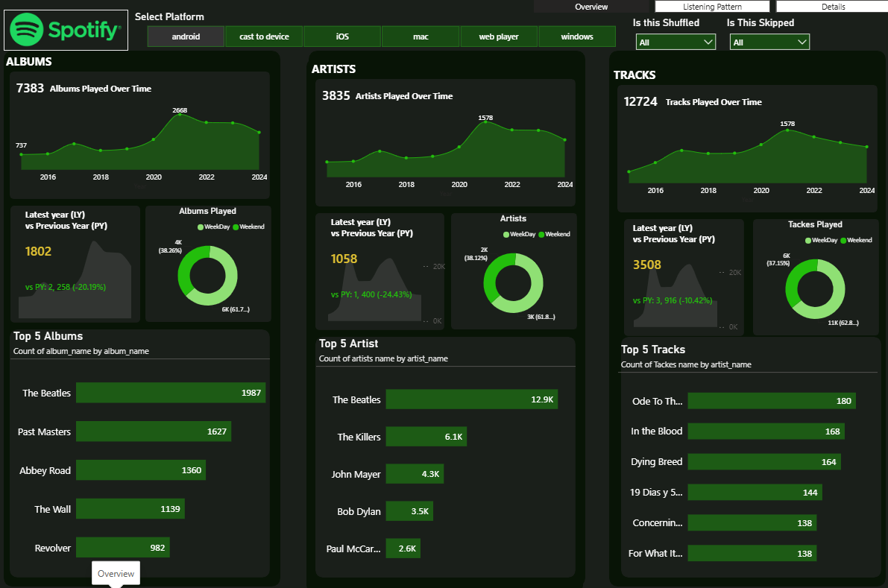Click the 1578 peak on Tracks chart
Viewport: 888px width, 588px height.
tap(787, 130)
